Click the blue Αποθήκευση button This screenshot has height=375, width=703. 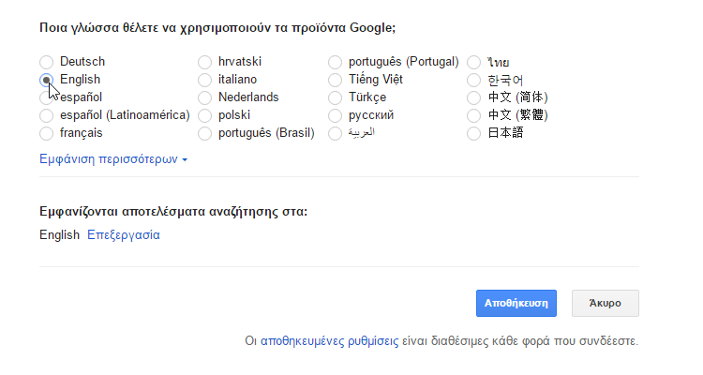point(516,303)
